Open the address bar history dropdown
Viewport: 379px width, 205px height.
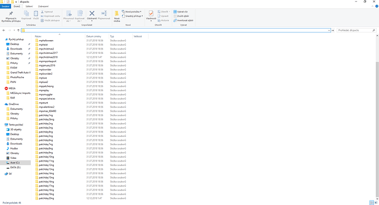coord(328,30)
